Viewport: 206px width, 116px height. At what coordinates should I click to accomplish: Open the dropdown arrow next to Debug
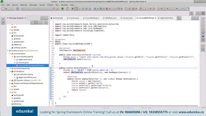coord(98,9)
